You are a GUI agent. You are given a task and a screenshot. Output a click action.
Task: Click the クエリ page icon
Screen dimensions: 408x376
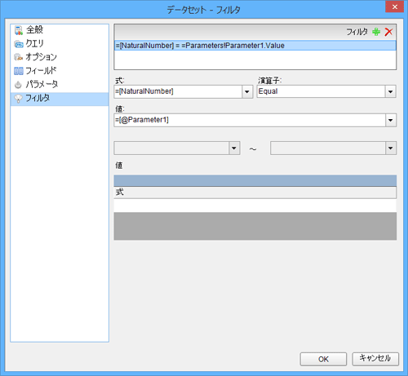click(x=19, y=44)
